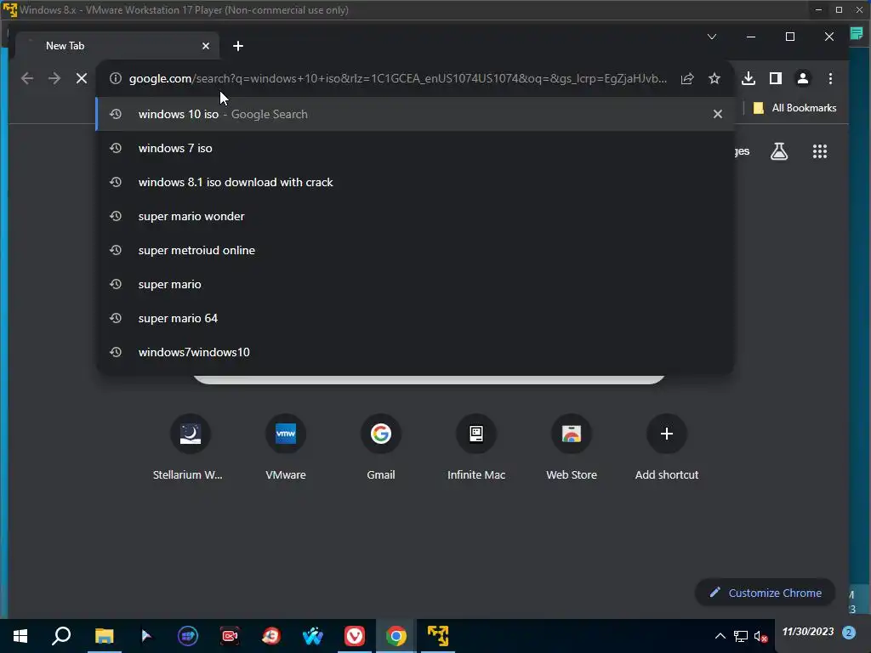Select 'super mario' suggestion
The width and height of the screenshot is (871, 653).
415,284
